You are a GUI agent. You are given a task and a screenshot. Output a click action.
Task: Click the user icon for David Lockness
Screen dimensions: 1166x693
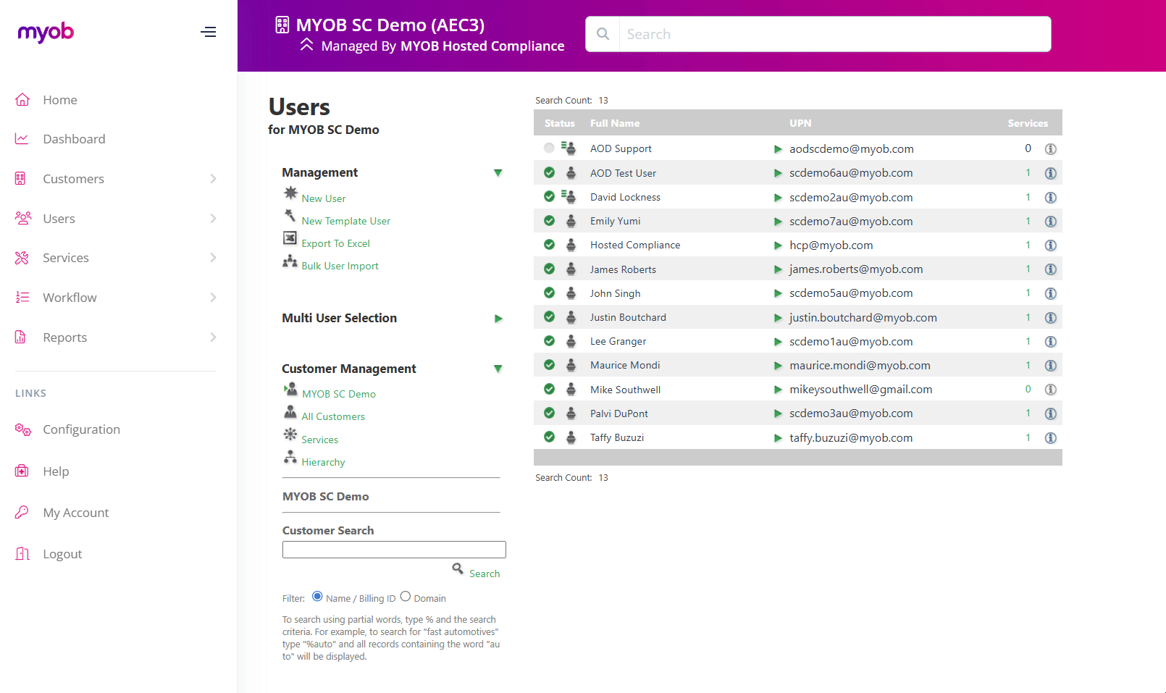(x=569, y=196)
